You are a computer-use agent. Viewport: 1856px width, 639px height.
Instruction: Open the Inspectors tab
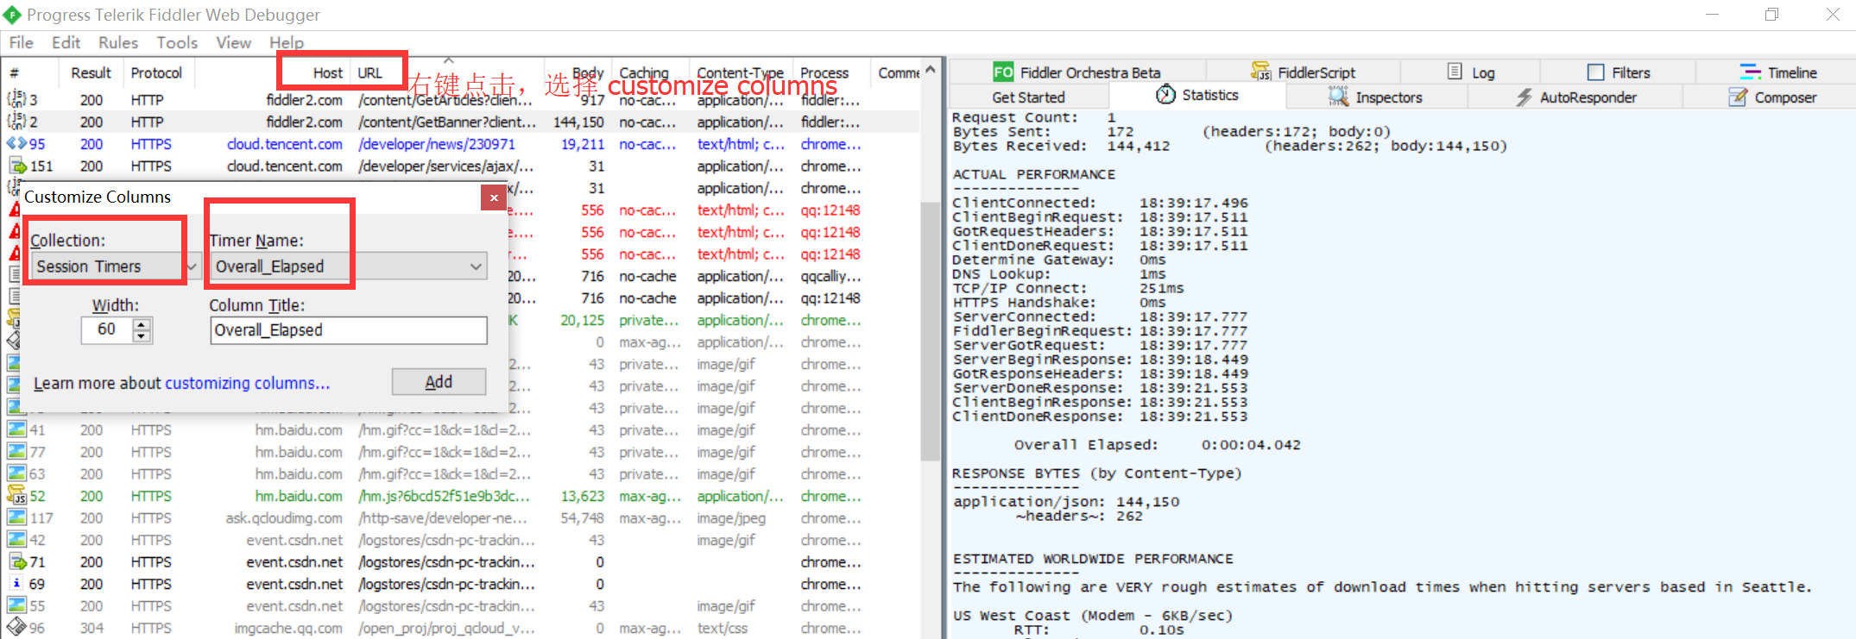tap(1376, 97)
